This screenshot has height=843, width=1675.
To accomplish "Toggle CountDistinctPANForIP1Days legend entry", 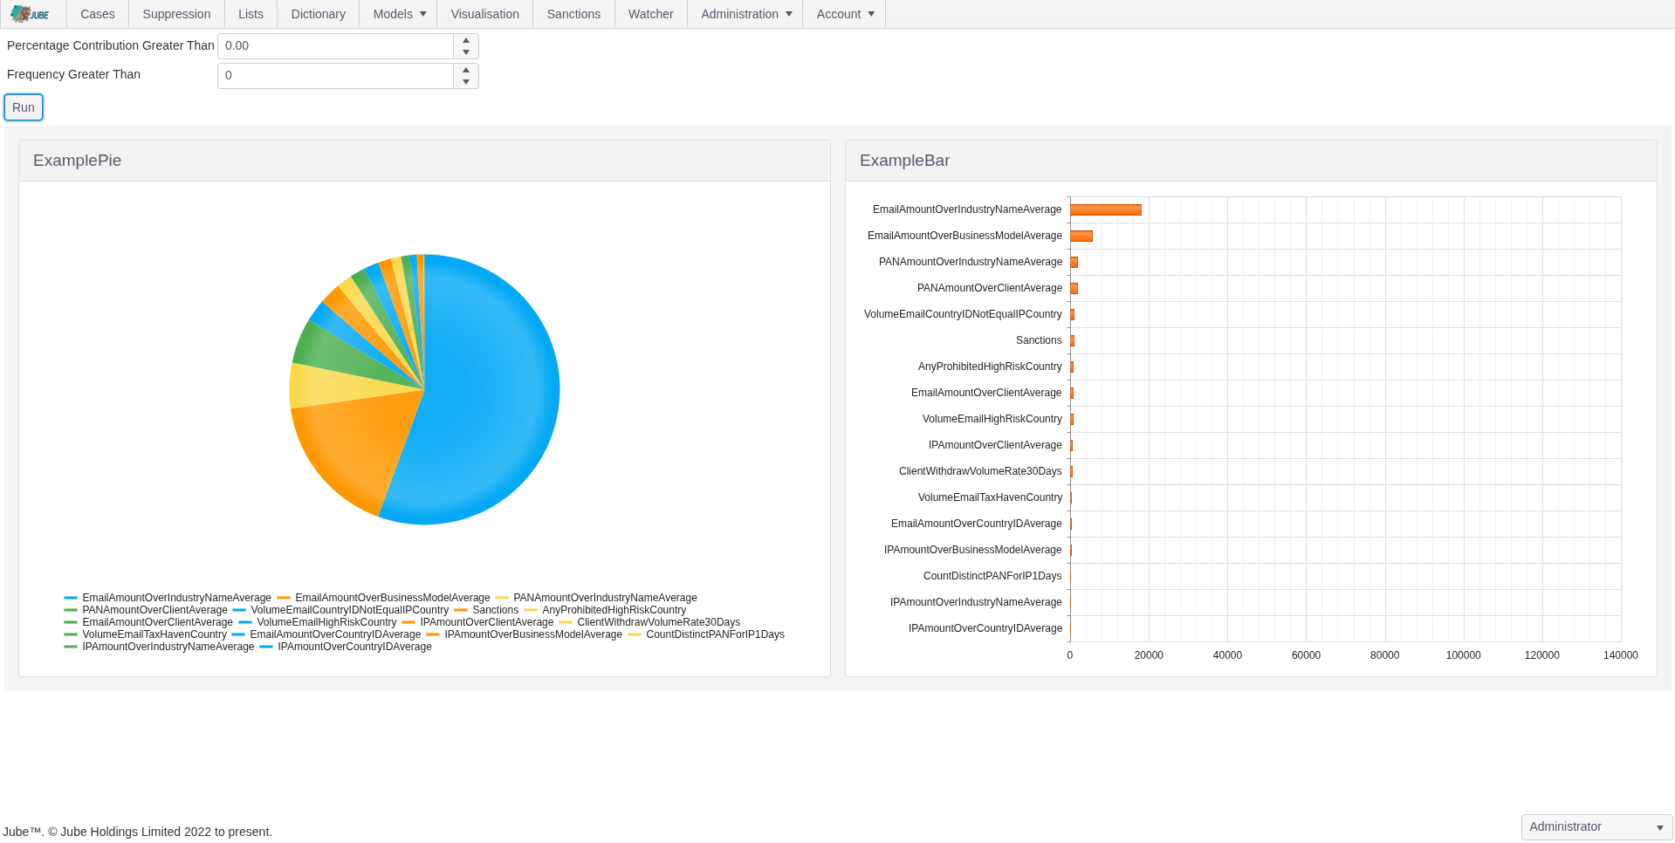I will click(x=714, y=634).
